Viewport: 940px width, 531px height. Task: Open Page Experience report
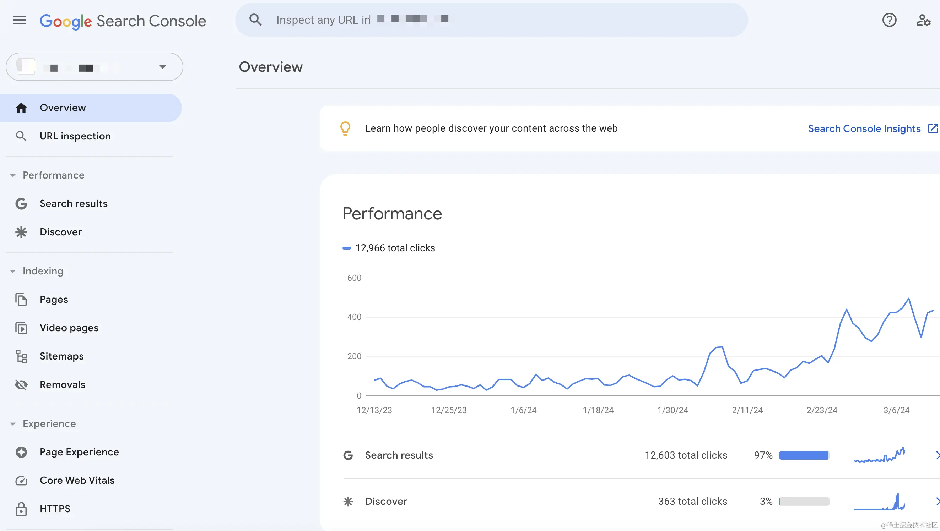pos(79,452)
